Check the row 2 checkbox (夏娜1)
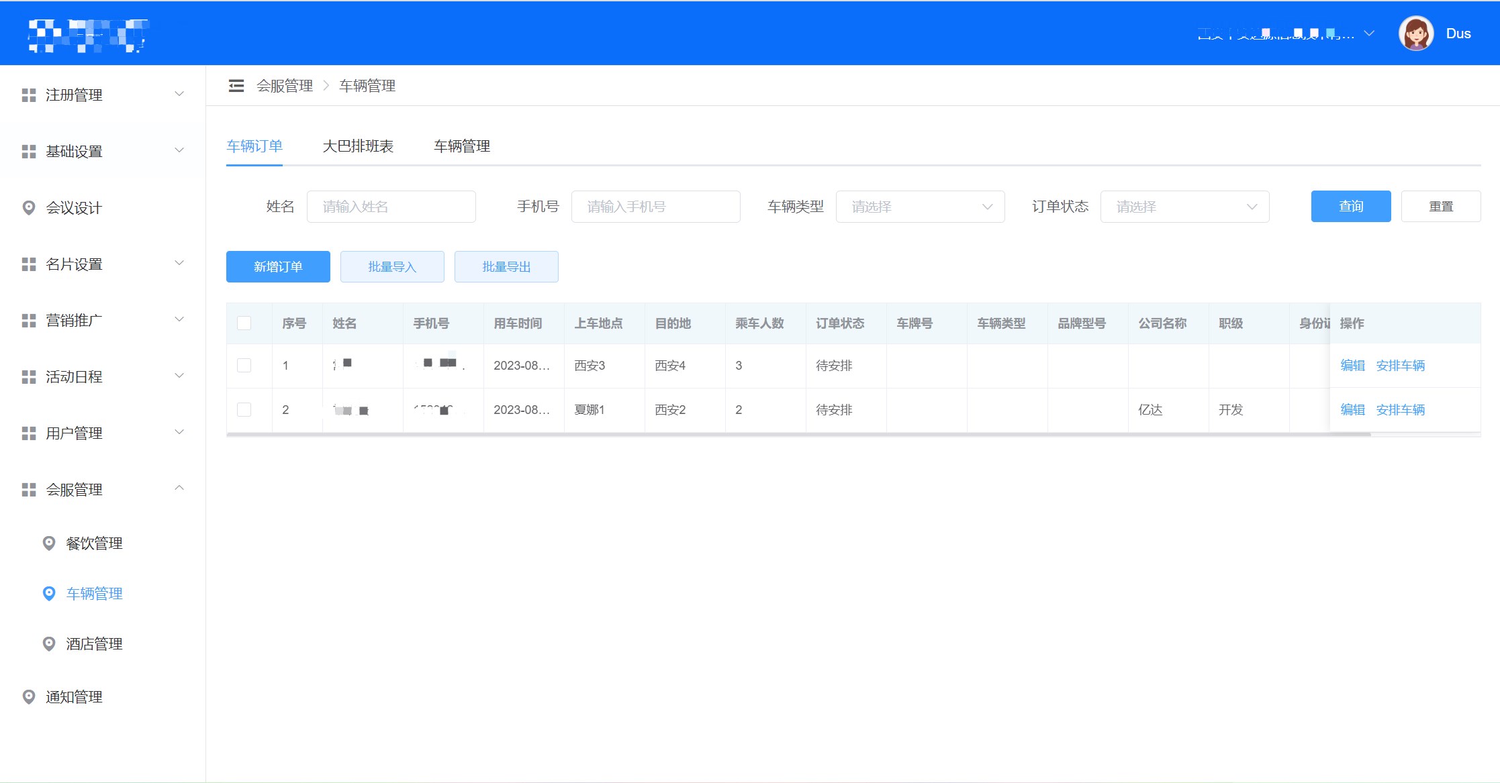This screenshot has height=783, width=1500. point(244,410)
